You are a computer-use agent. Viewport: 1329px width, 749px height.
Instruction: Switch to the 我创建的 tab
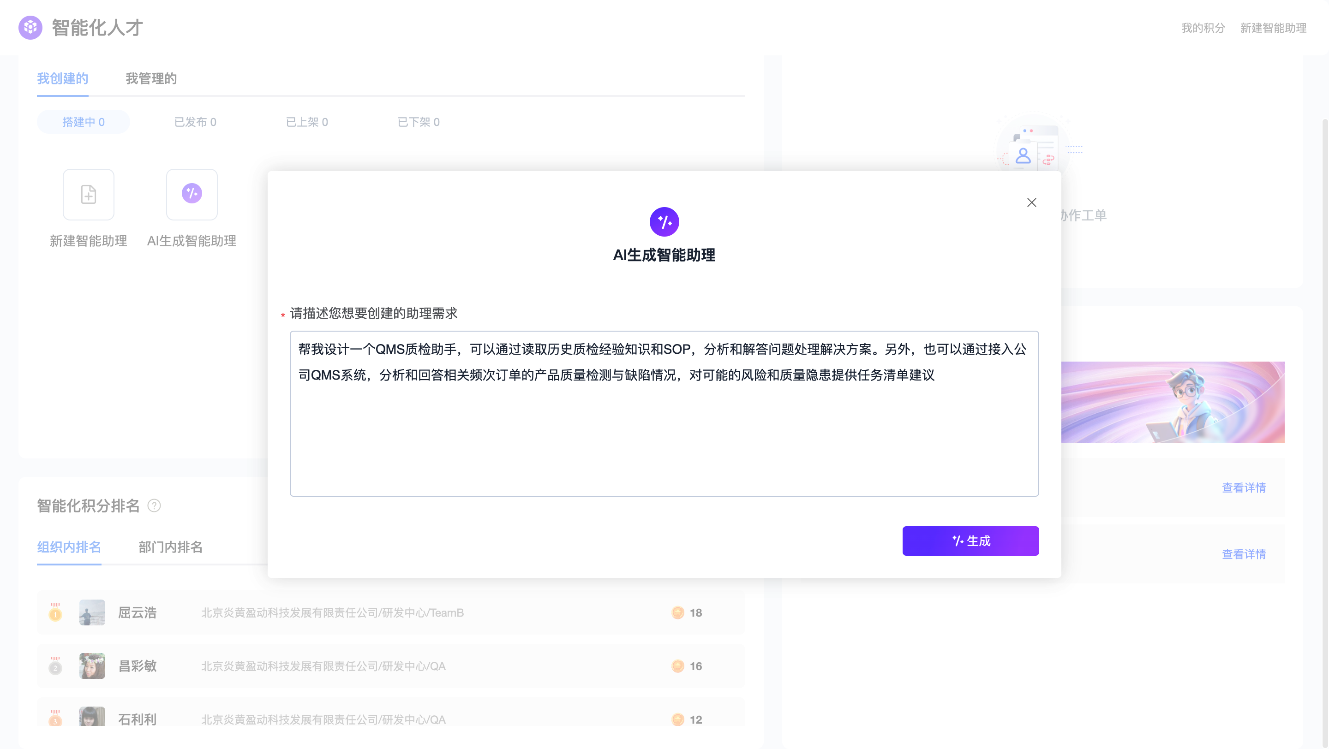pos(62,78)
